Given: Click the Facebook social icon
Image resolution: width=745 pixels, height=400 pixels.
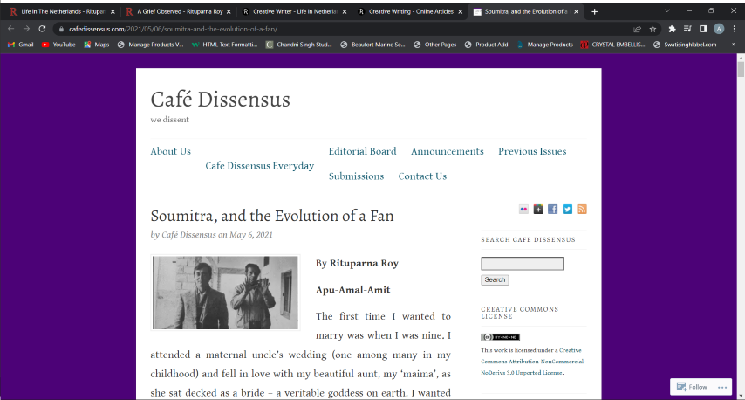Looking at the screenshot, I should [552, 210].
